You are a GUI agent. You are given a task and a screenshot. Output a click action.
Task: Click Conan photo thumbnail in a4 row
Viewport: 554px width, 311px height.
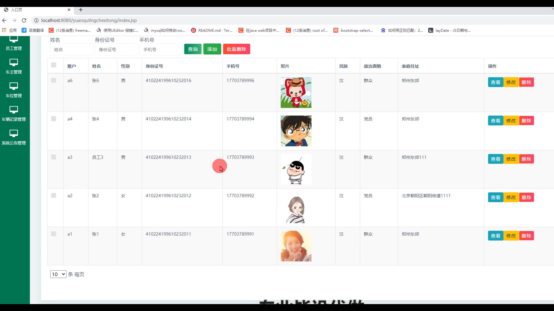pos(296,131)
